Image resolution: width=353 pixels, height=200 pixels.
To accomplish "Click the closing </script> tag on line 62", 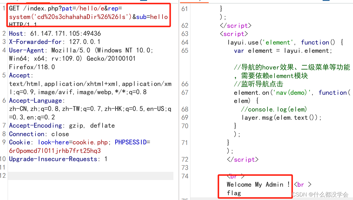I will pyautogui.click(x=236, y=25).
